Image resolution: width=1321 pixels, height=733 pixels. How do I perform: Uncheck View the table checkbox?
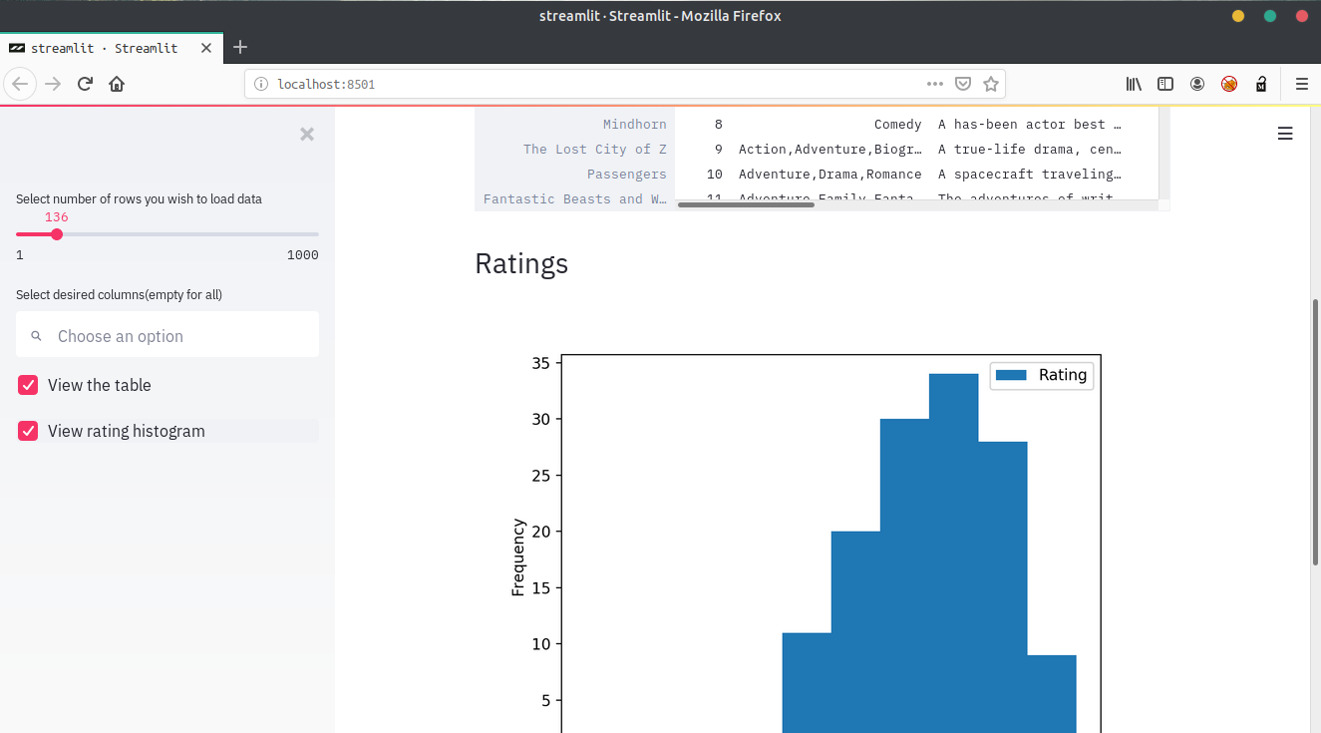tap(28, 385)
